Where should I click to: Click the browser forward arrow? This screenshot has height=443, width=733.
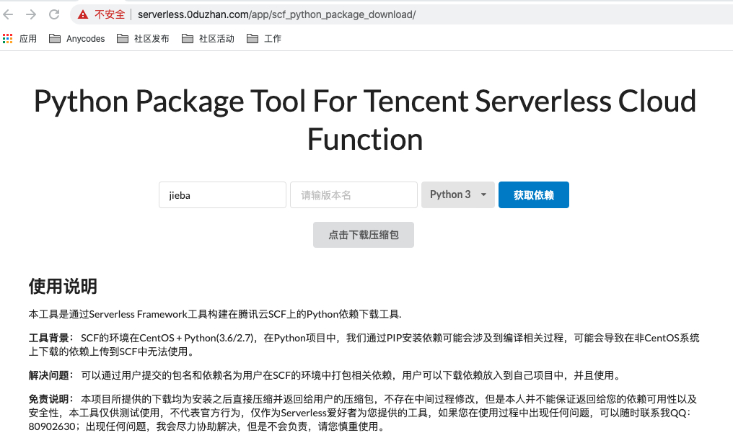point(31,14)
